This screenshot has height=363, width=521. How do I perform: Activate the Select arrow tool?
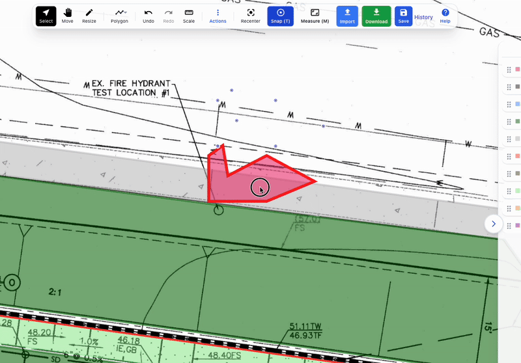pos(46,16)
